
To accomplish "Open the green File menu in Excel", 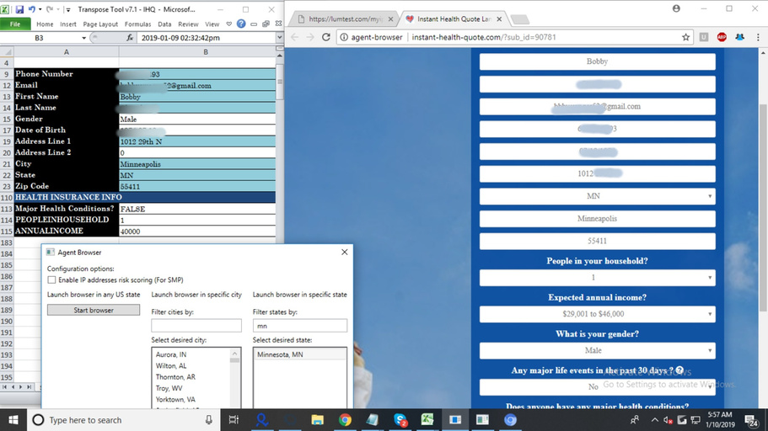I will pyautogui.click(x=16, y=24).
